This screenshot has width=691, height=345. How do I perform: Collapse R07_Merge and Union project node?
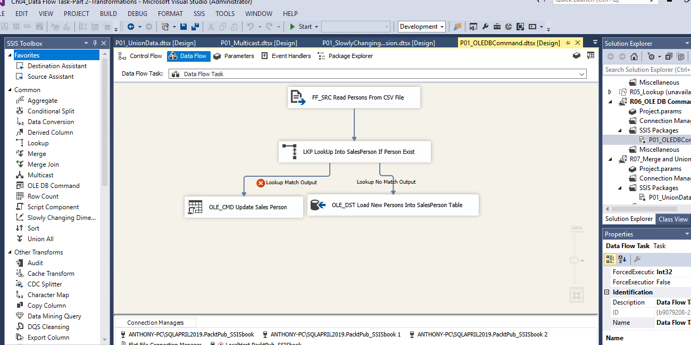pyautogui.click(x=610, y=159)
